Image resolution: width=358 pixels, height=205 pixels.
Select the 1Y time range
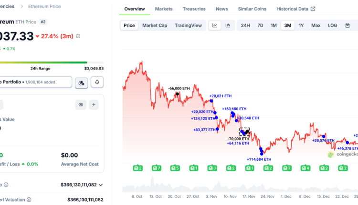(x=301, y=25)
